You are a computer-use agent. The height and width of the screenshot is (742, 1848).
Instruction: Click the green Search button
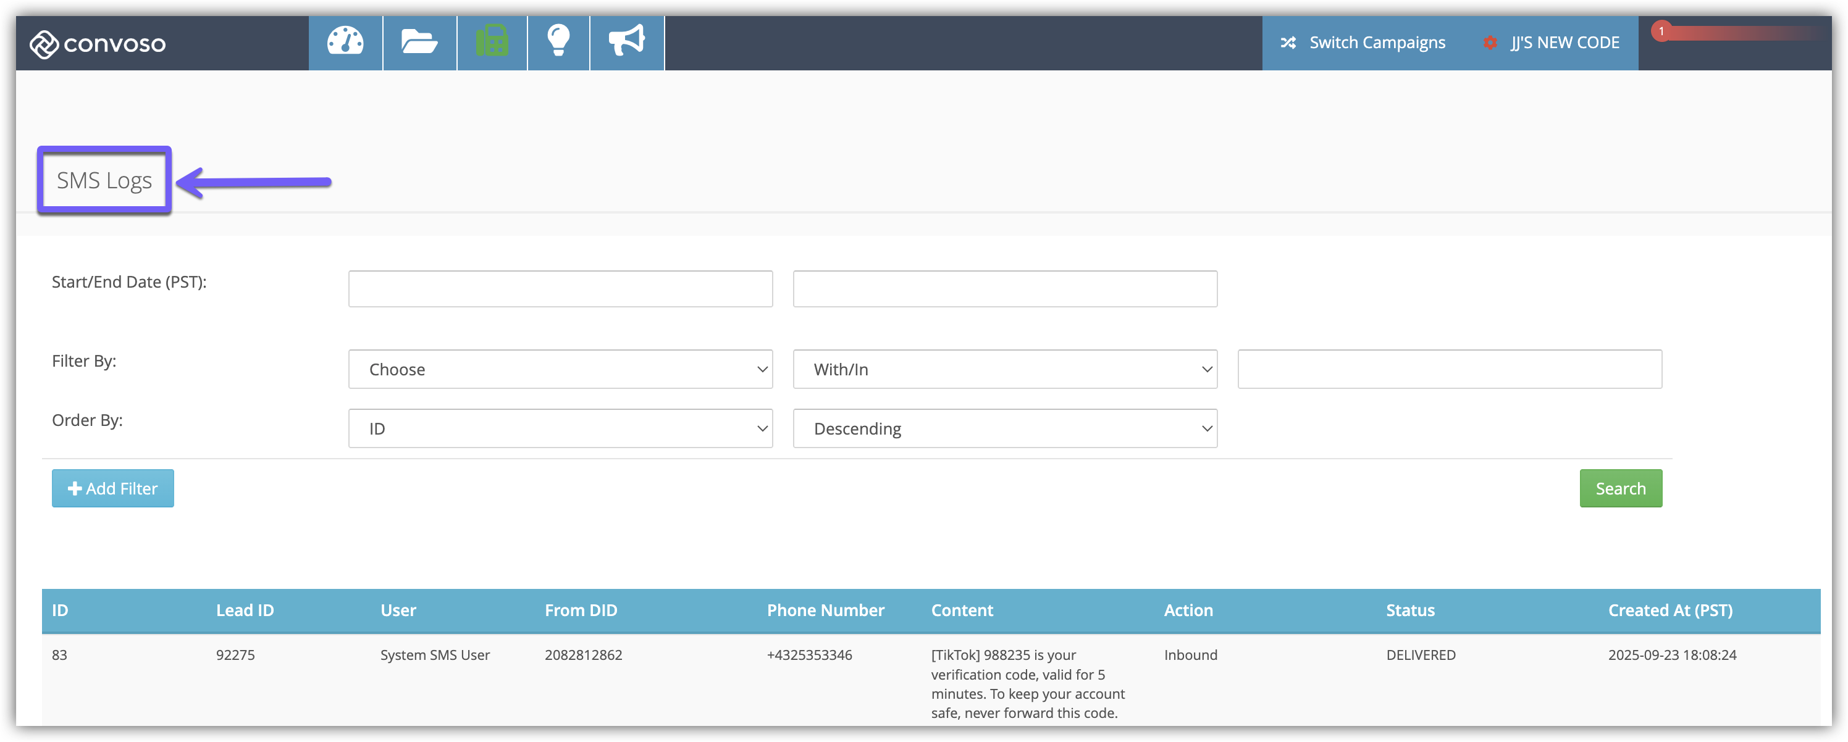pos(1620,488)
